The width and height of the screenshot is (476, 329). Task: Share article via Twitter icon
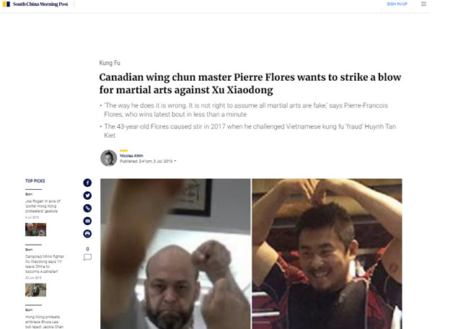click(87, 196)
